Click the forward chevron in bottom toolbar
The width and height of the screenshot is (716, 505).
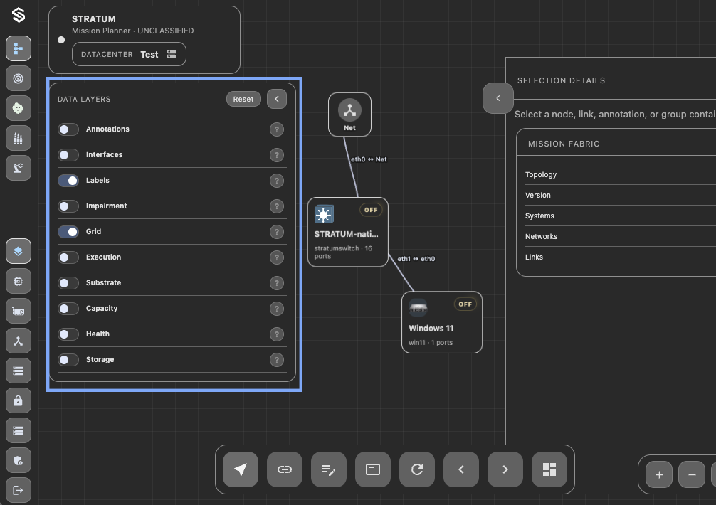pyautogui.click(x=505, y=469)
